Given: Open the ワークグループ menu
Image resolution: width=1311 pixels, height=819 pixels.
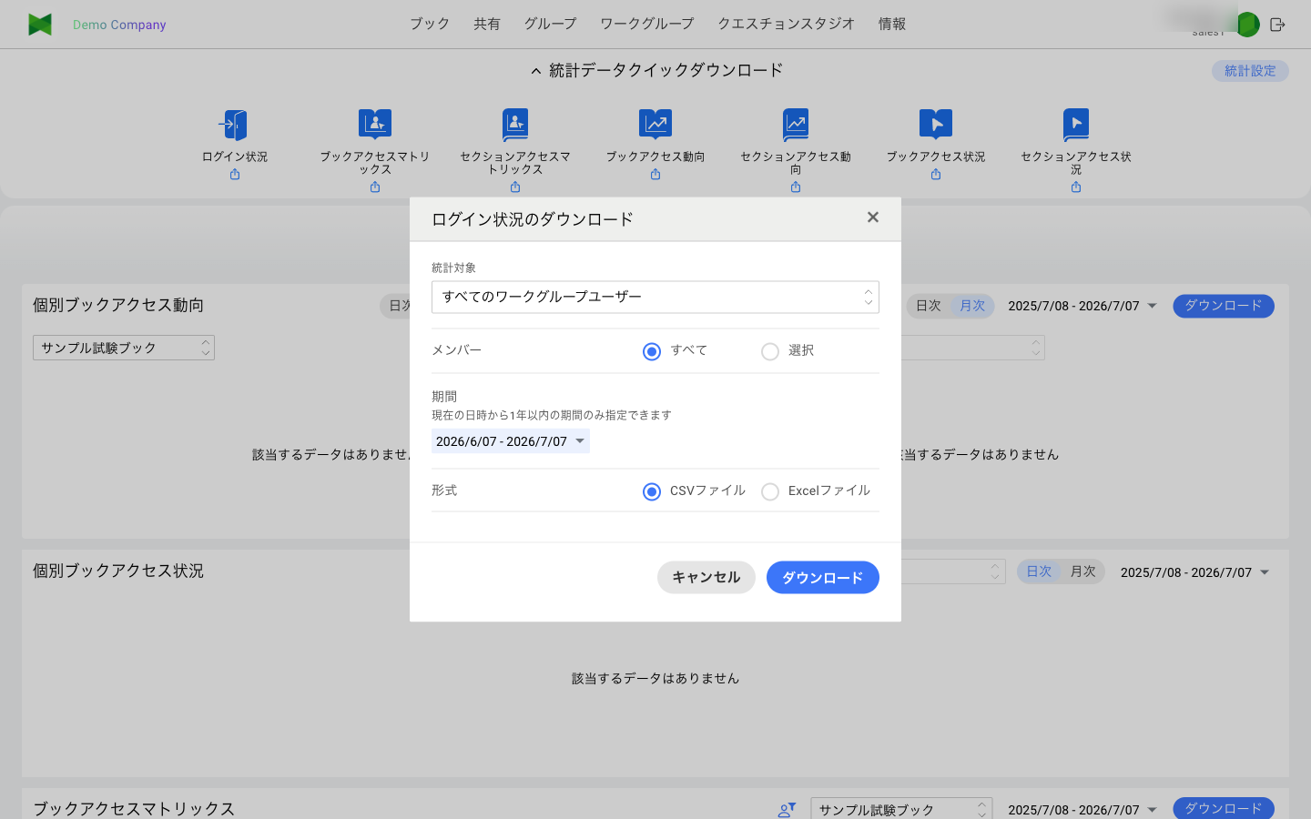Looking at the screenshot, I should click(x=647, y=24).
